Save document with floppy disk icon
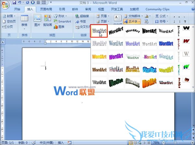The width and height of the screenshot is (195, 145). pos(14,2)
